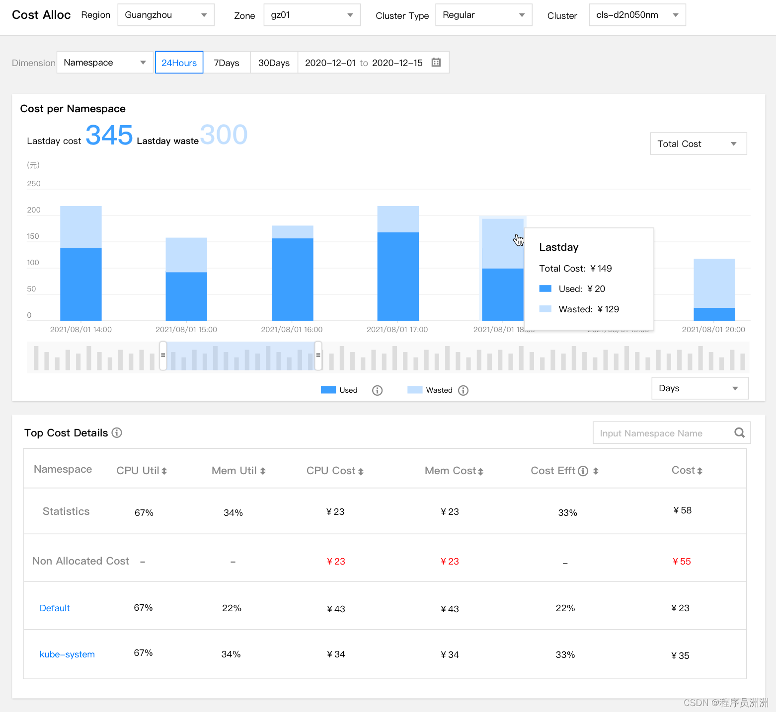Click start date 2020-12-01 field
The height and width of the screenshot is (712, 776).
pos(330,63)
